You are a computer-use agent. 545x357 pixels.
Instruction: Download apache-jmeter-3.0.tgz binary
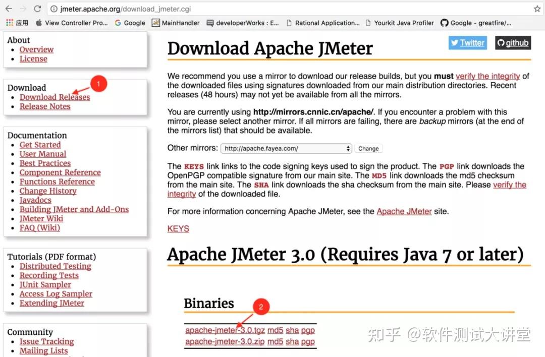[225, 330]
